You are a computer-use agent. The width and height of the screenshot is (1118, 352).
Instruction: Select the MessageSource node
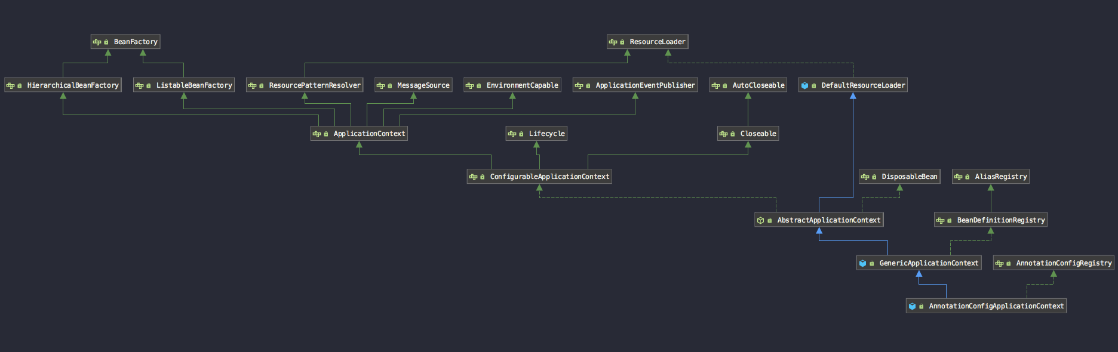click(413, 85)
